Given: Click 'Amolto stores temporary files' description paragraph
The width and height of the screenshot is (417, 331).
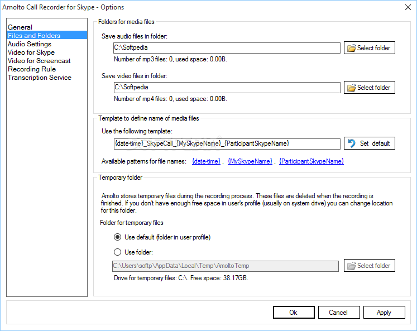Looking at the screenshot, I should (x=247, y=203).
